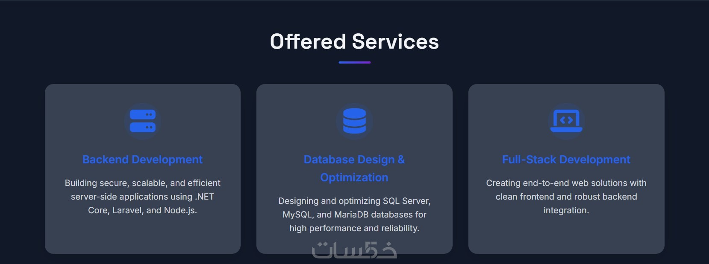Click the ".NET" text in backend card
Screen dimensions: 709x264
(x=204, y=197)
